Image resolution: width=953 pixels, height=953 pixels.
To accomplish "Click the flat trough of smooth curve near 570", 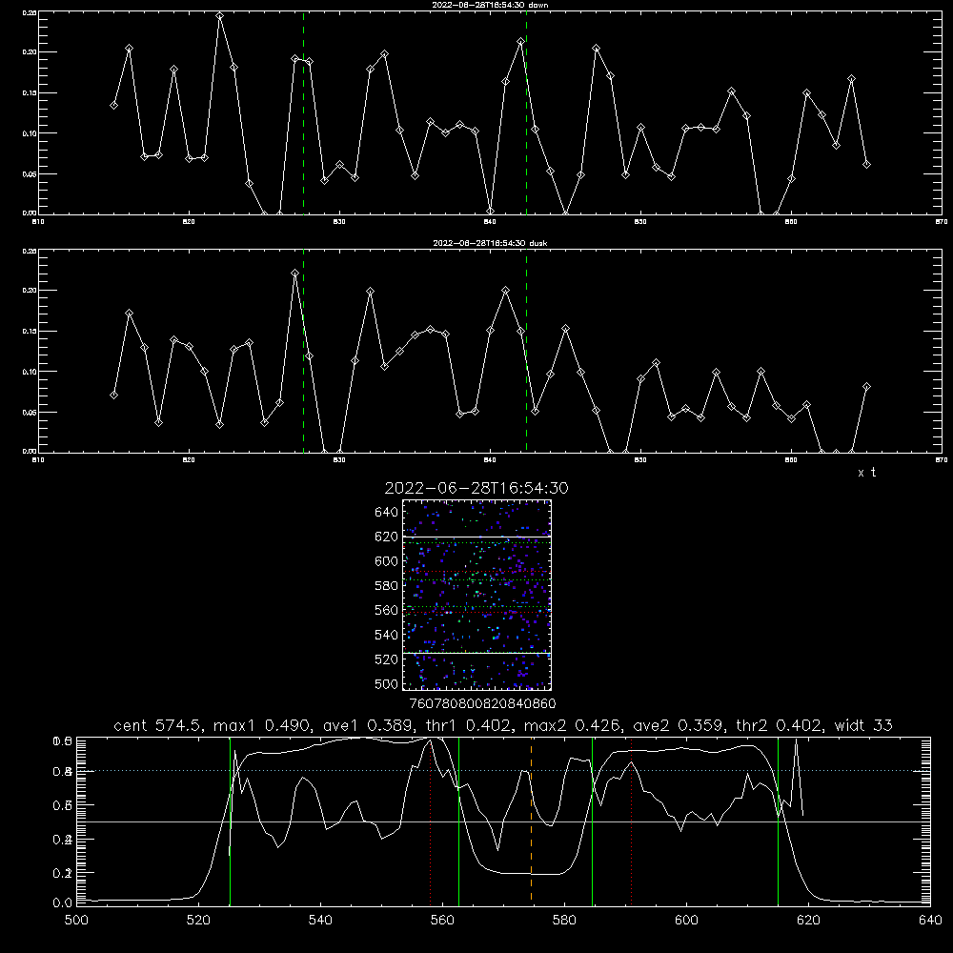I will coord(529,874).
